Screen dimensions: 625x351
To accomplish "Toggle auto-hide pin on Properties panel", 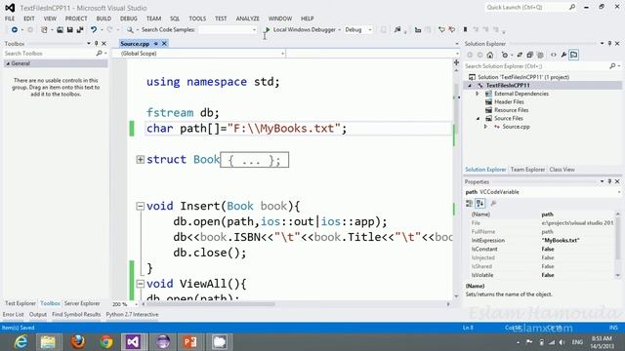I will click(609, 181).
